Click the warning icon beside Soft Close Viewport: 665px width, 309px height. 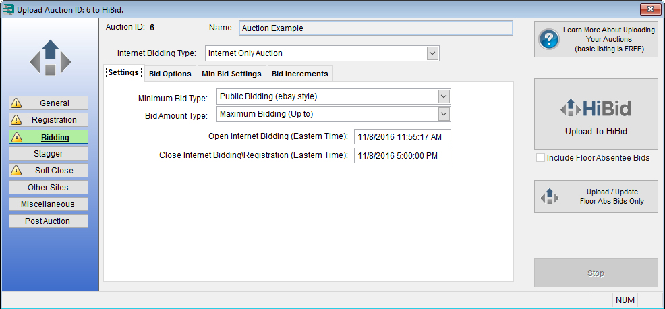pyautogui.click(x=16, y=171)
